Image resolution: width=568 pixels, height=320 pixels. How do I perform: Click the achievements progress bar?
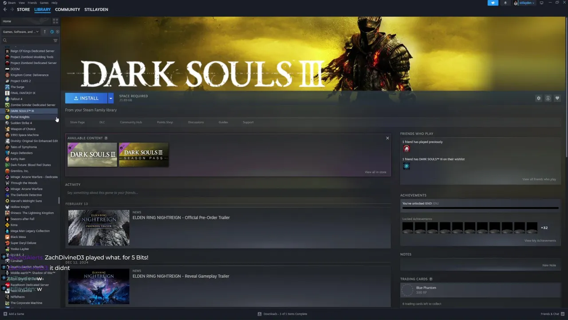point(481,208)
